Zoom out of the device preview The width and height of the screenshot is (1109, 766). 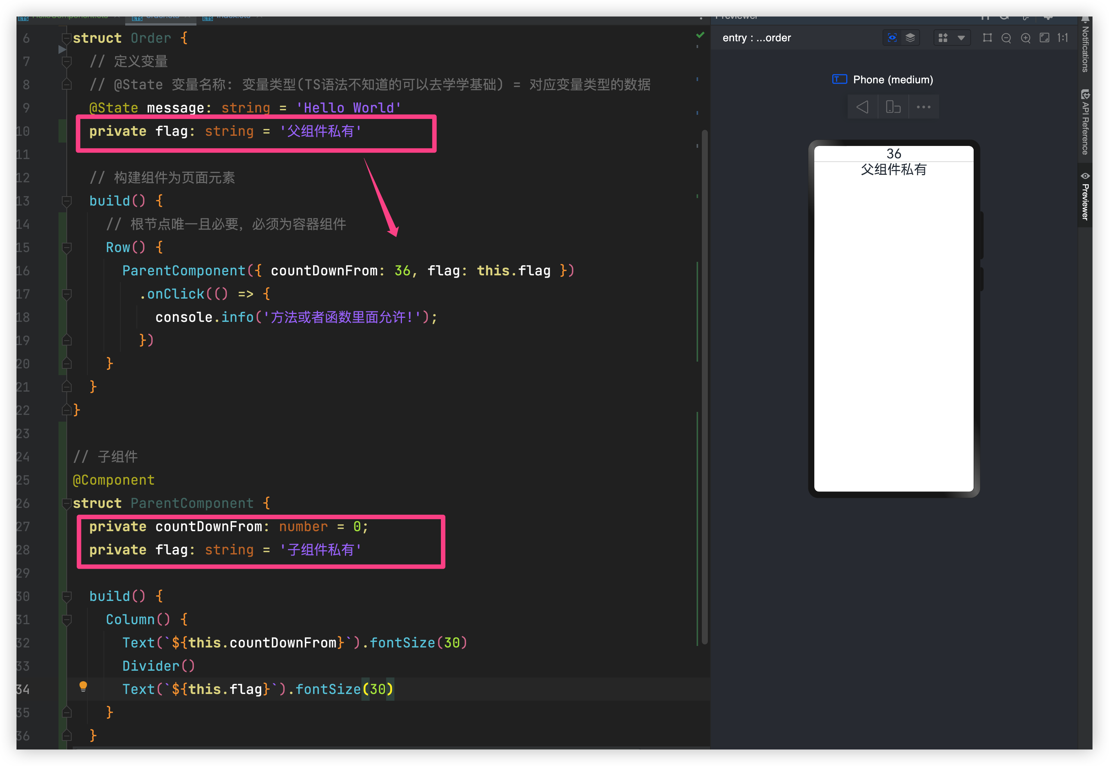[1006, 38]
